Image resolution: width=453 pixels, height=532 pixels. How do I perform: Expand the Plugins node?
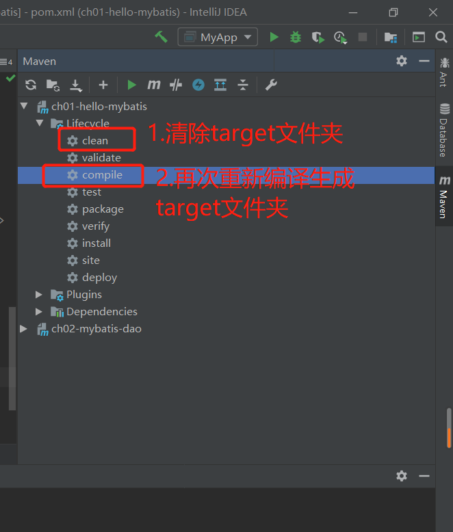(39, 295)
